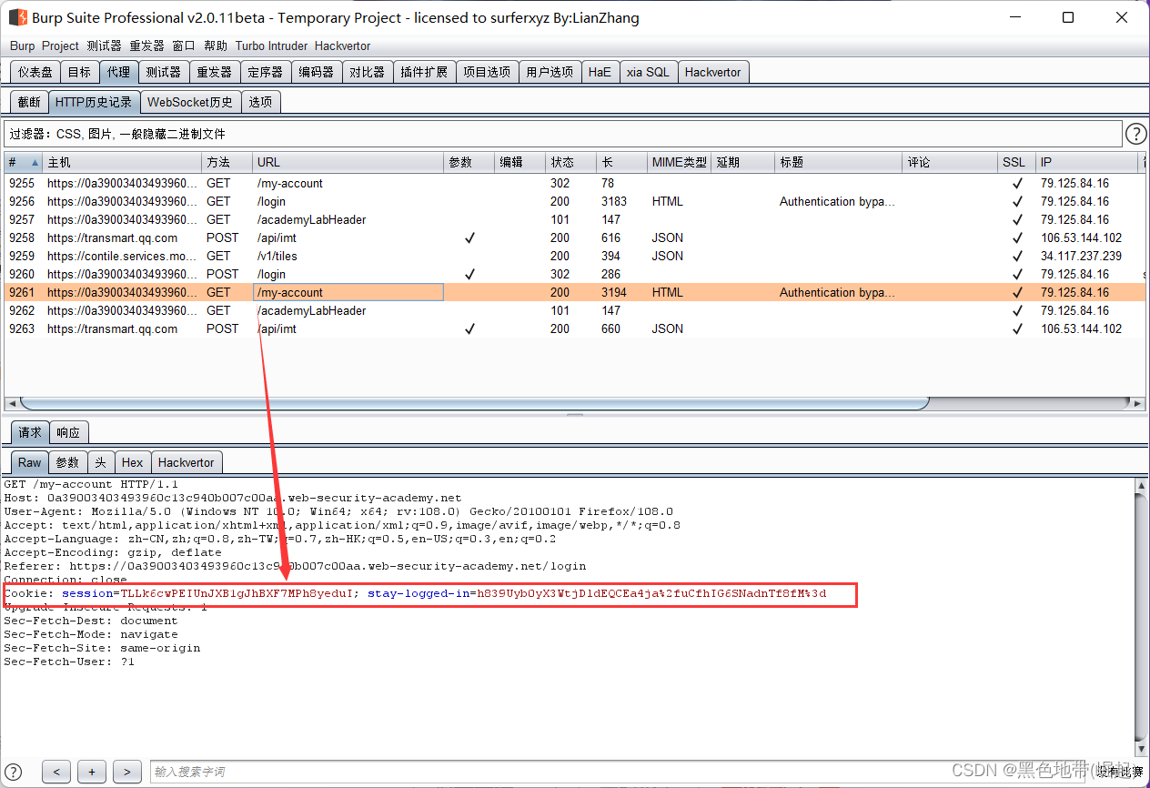Image resolution: width=1150 pixels, height=788 pixels.
Task: Sort by the URL column header
Action: point(348,162)
